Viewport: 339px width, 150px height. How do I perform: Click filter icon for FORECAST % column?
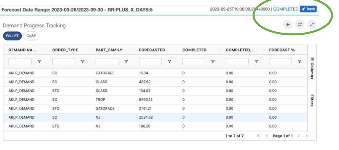[x=300, y=61]
